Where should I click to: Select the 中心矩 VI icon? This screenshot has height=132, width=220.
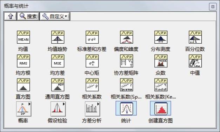pyautogui.click(x=92, y=61)
